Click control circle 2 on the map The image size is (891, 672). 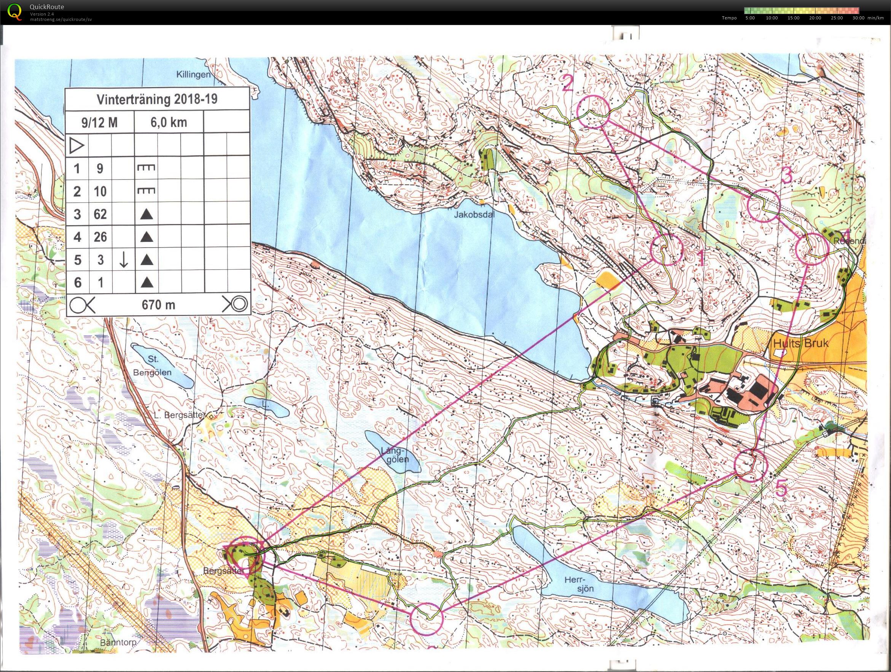pos(593,111)
